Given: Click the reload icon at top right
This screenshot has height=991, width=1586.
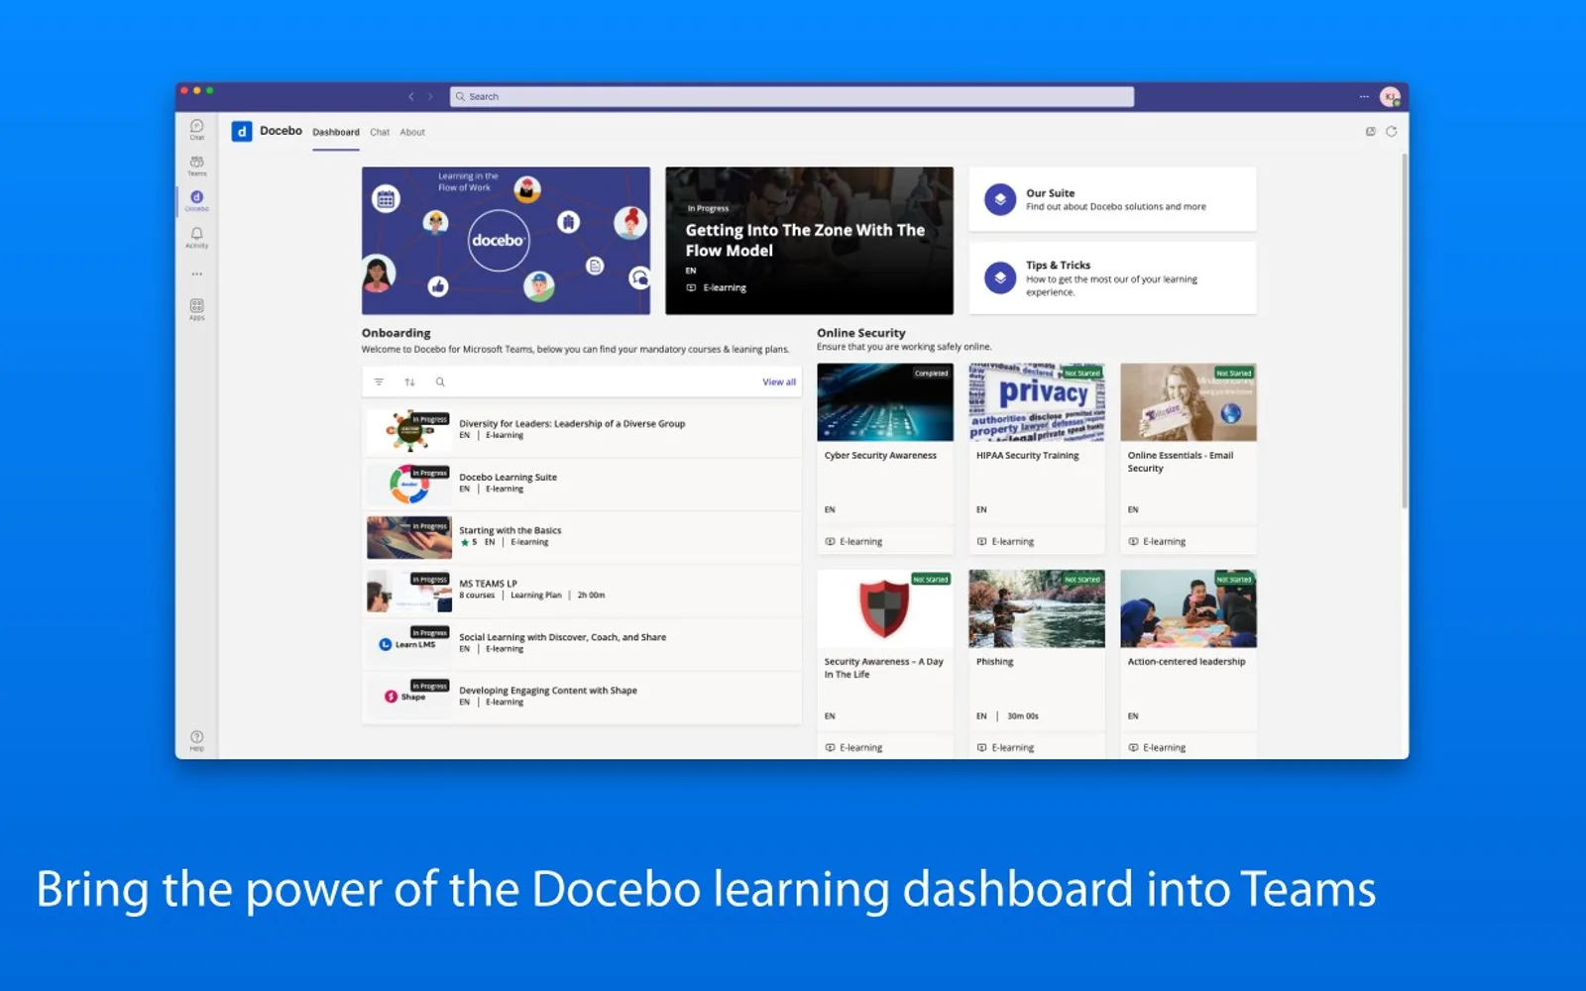Looking at the screenshot, I should pos(1391,131).
